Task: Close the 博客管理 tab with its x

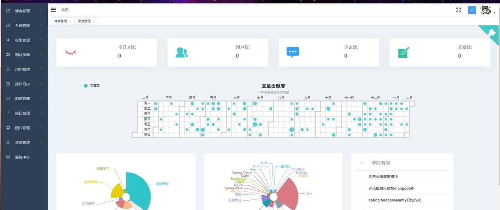Action: 70,21
